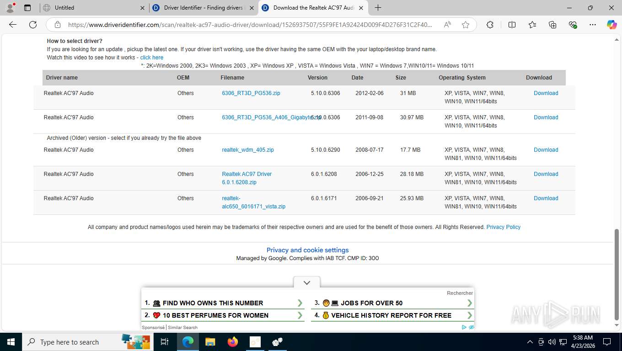Show hidden tray icons chevron

pos(530,342)
